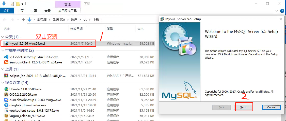Select XunLeiWebSetup11.2.6.1790gw.exe file name
The height and width of the screenshot is (121, 286).
tap(35, 100)
